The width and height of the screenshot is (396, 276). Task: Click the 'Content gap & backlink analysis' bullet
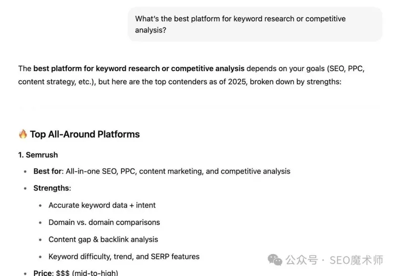point(103,239)
